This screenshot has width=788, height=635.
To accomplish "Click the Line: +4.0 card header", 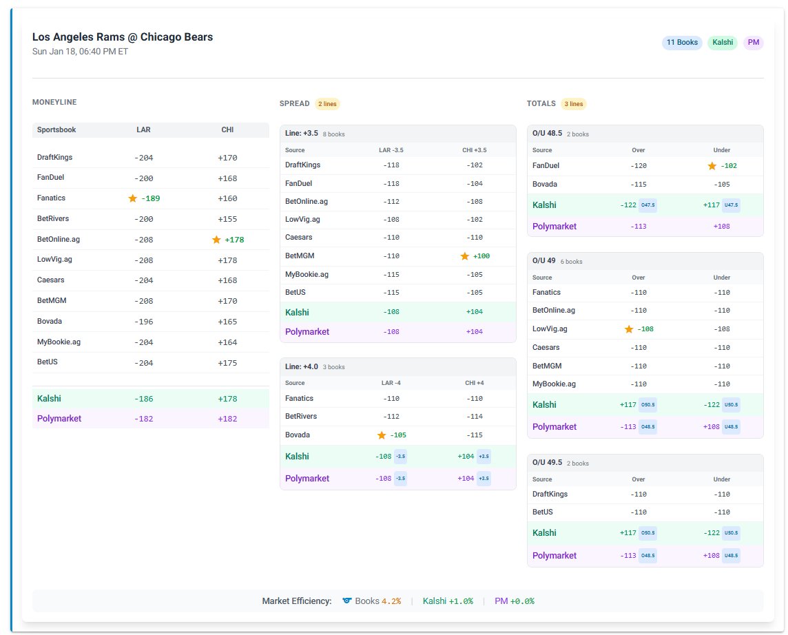I will pos(398,366).
